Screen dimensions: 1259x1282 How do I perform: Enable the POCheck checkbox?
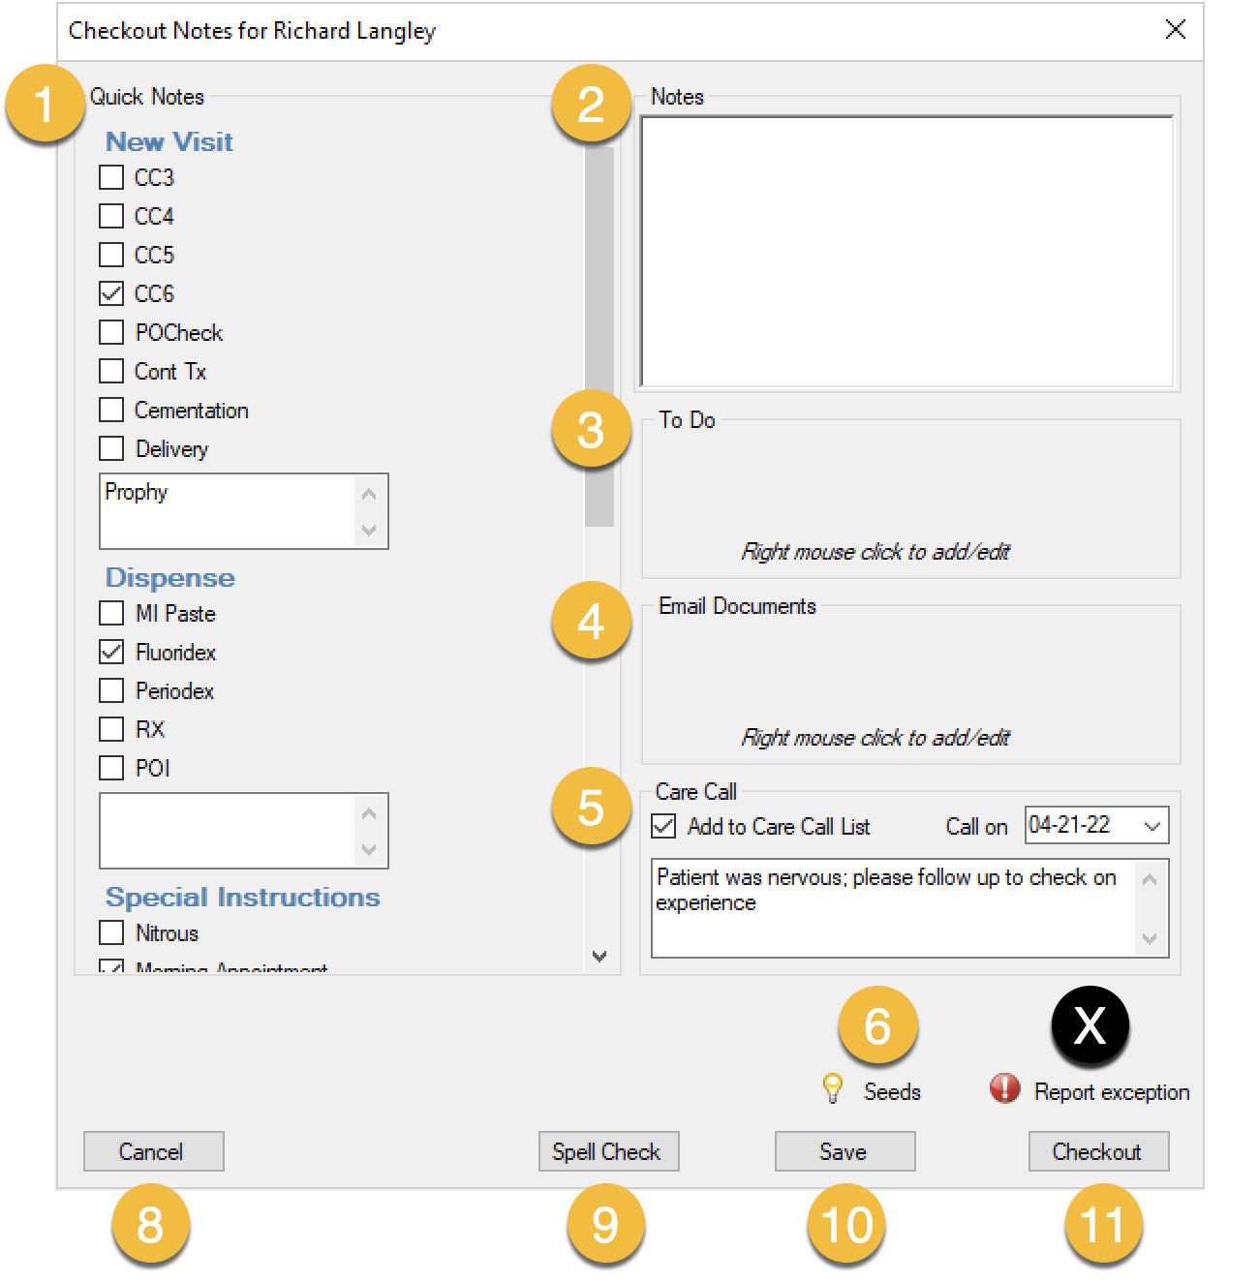click(111, 332)
